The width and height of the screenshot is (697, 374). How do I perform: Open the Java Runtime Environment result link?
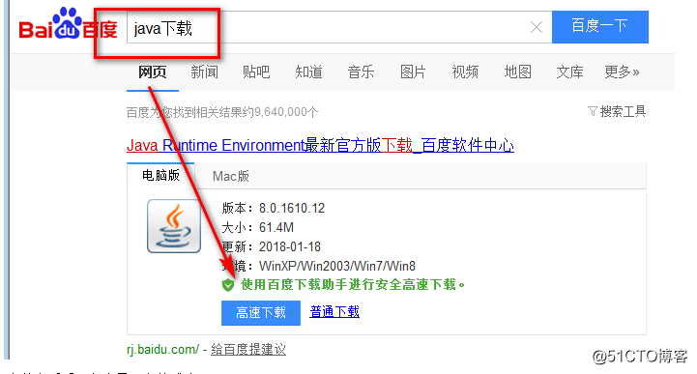coord(321,145)
